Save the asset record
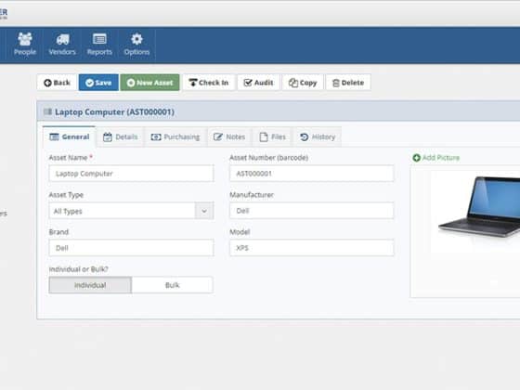The height and width of the screenshot is (390, 520). [x=98, y=83]
